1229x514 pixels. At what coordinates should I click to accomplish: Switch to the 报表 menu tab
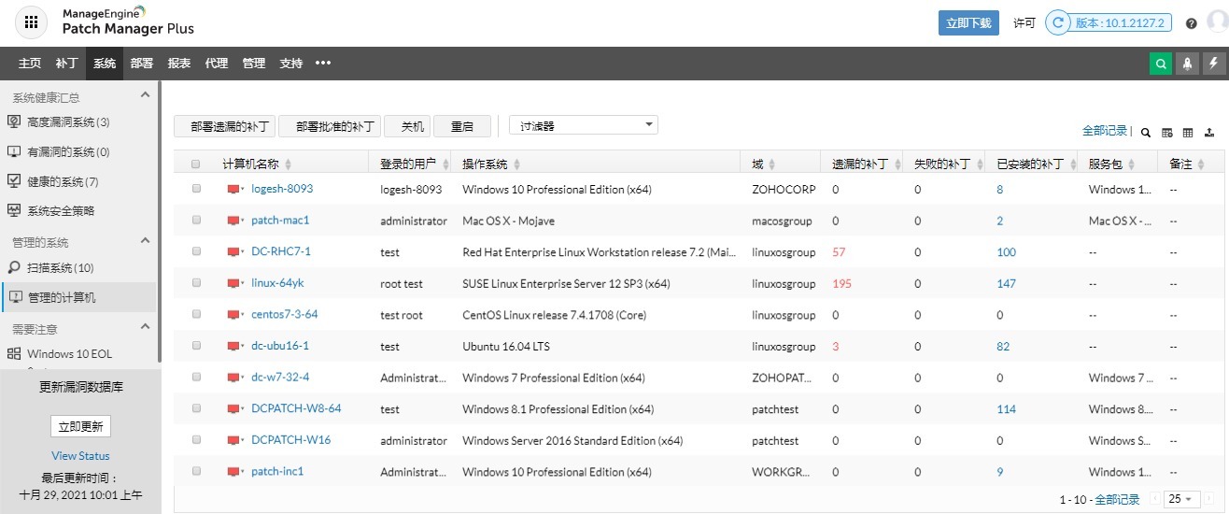point(179,64)
